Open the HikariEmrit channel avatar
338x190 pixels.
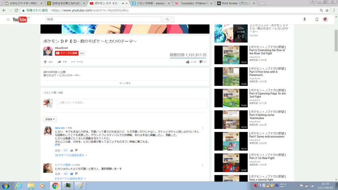tap(48, 51)
